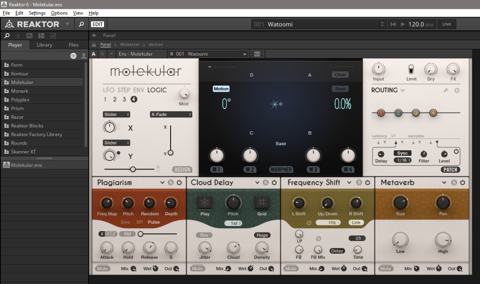Expand the ROUTING dropdown chevron
480x284 pixels.
click(403, 90)
